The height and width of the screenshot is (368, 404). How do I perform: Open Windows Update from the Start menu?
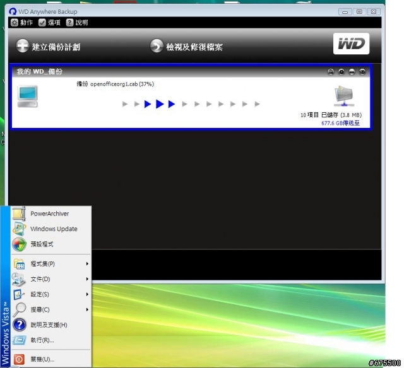(x=51, y=229)
